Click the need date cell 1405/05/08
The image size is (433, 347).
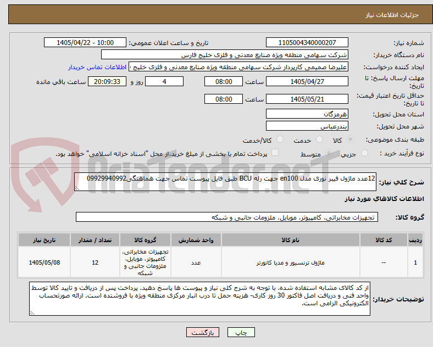pos(44,262)
